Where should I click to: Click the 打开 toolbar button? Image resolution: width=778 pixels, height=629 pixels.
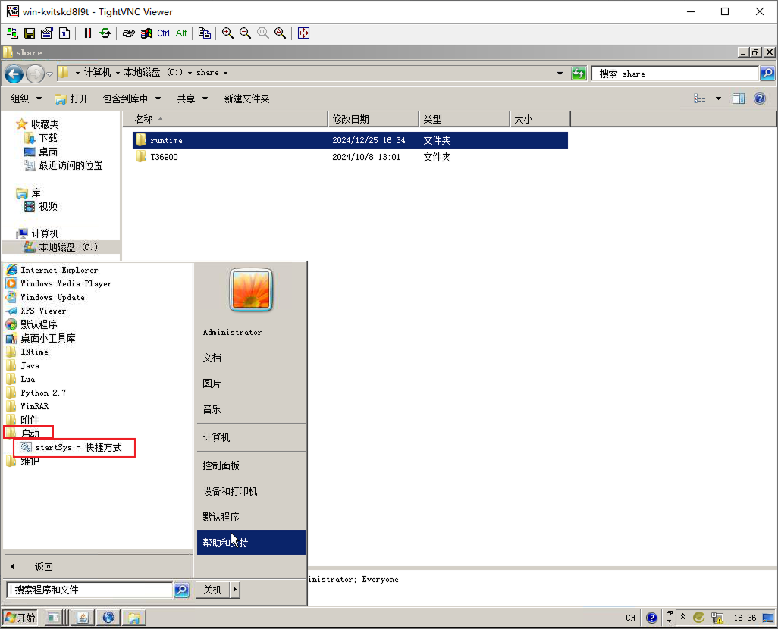coord(71,99)
